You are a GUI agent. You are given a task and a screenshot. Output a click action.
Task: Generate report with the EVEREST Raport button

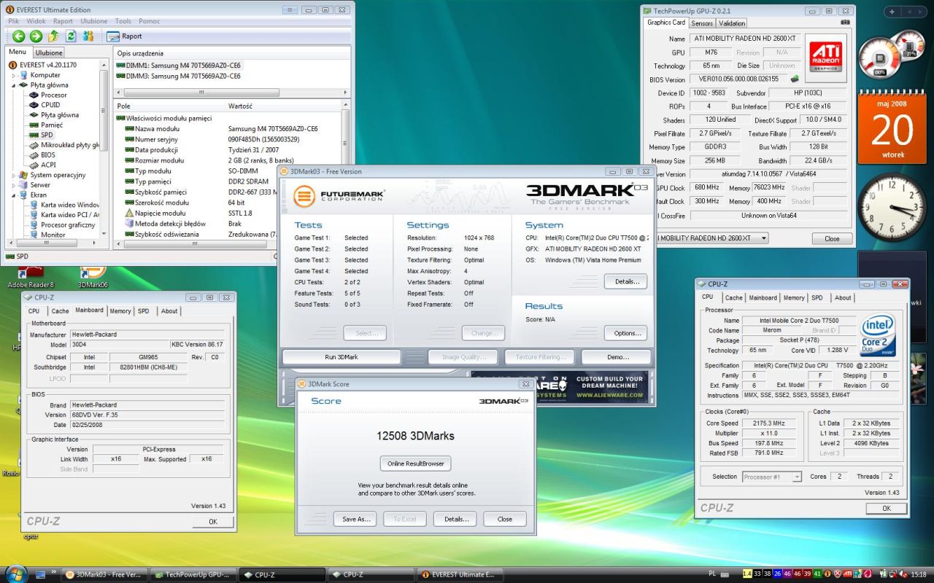point(125,36)
